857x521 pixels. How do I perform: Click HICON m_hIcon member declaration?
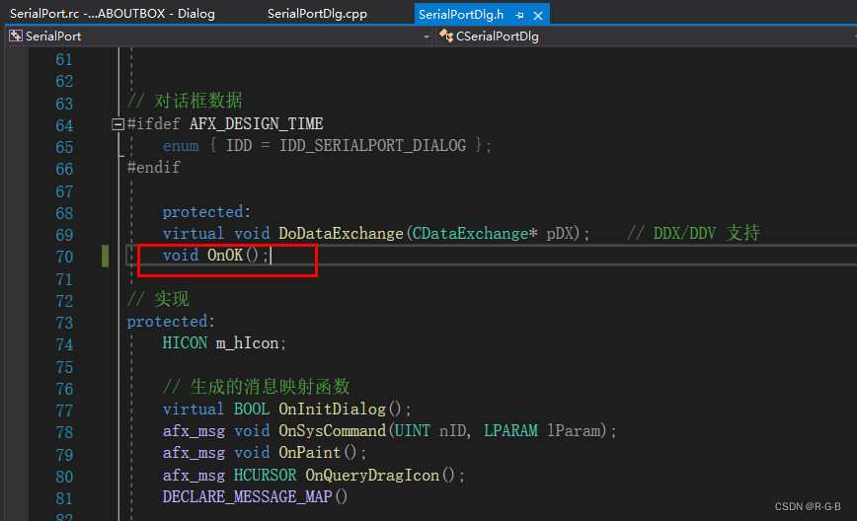(224, 343)
